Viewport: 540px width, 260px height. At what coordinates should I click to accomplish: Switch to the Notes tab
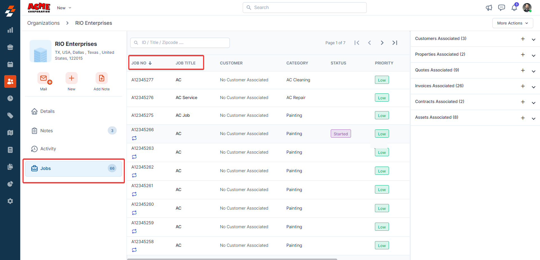(47, 131)
